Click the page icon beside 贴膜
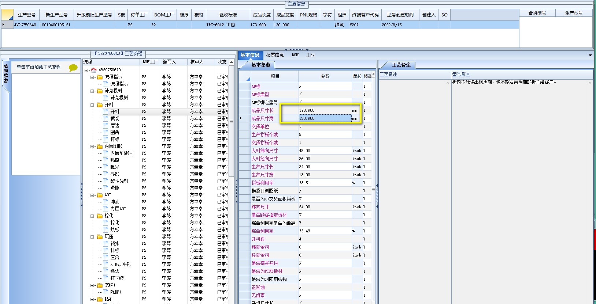This screenshot has width=596, height=304. (105, 160)
